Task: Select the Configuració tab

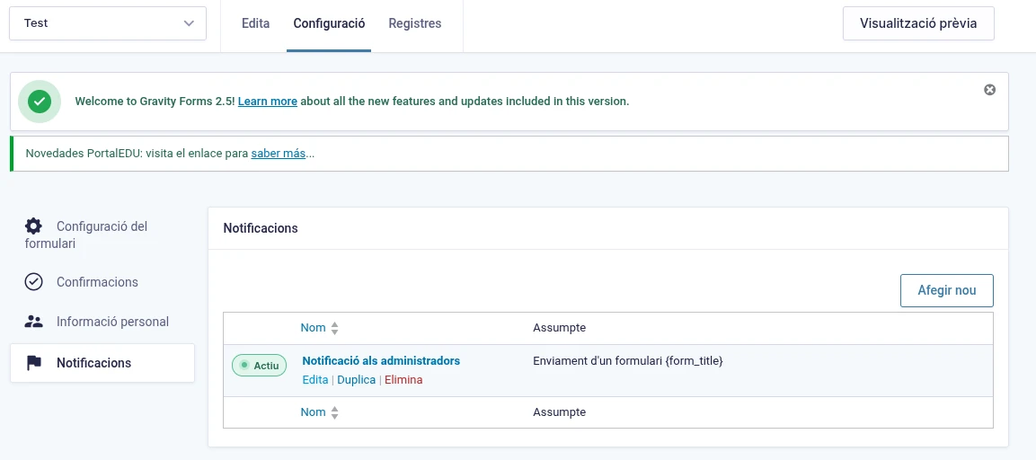Action: tap(329, 23)
